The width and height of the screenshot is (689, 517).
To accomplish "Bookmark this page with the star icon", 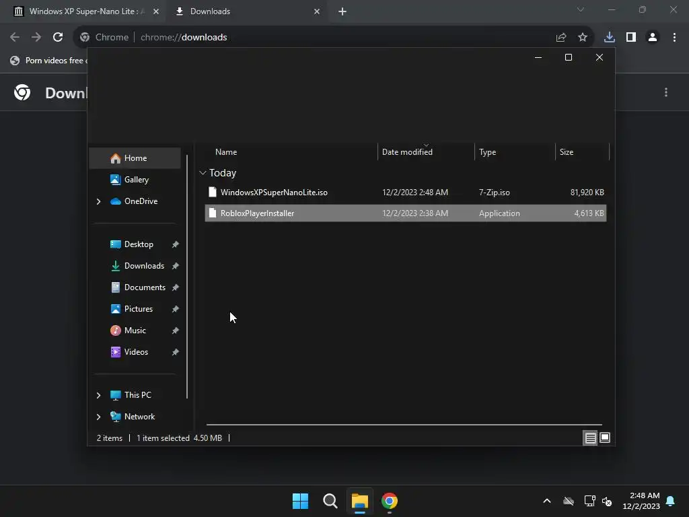I will pyautogui.click(x=583, y=38).
